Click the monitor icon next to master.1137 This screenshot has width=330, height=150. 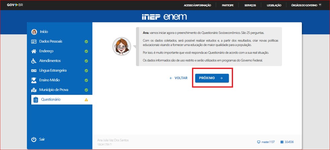coord(259,142)
